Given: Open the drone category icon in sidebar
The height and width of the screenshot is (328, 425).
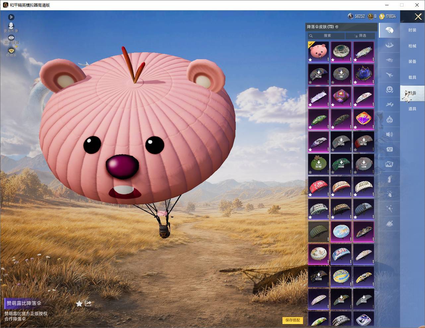Looking at the screenshot, I should point(389,60).
